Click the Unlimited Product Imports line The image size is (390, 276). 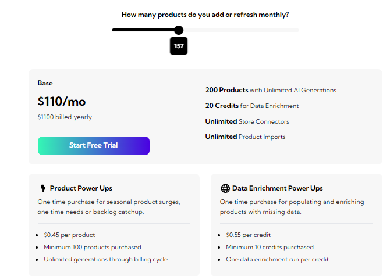(x=246, y=137)
